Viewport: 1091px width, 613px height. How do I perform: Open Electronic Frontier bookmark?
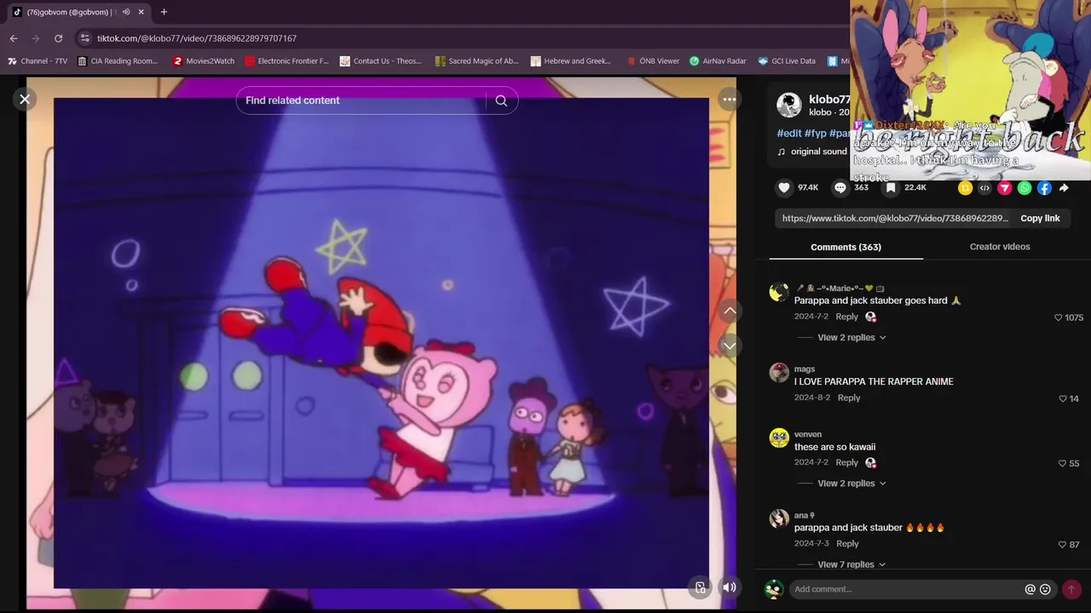point(286,61)
